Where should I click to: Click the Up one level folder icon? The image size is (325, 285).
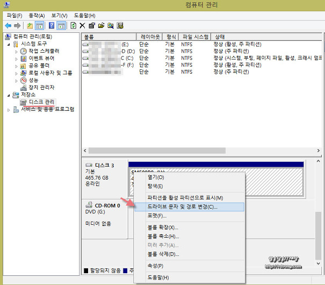pyautogui.click(x=30, y=25)
